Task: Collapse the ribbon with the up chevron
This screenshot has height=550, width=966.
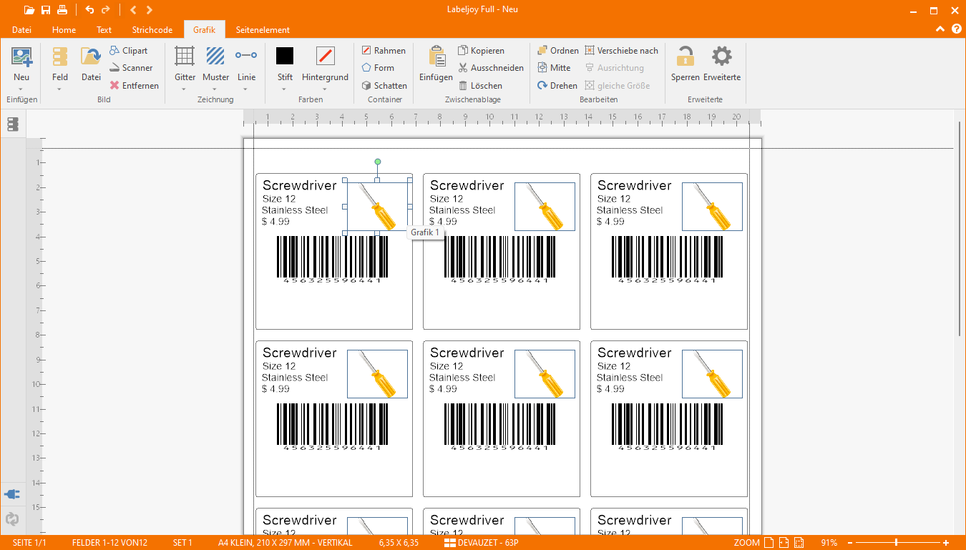Action: point(940,29)
